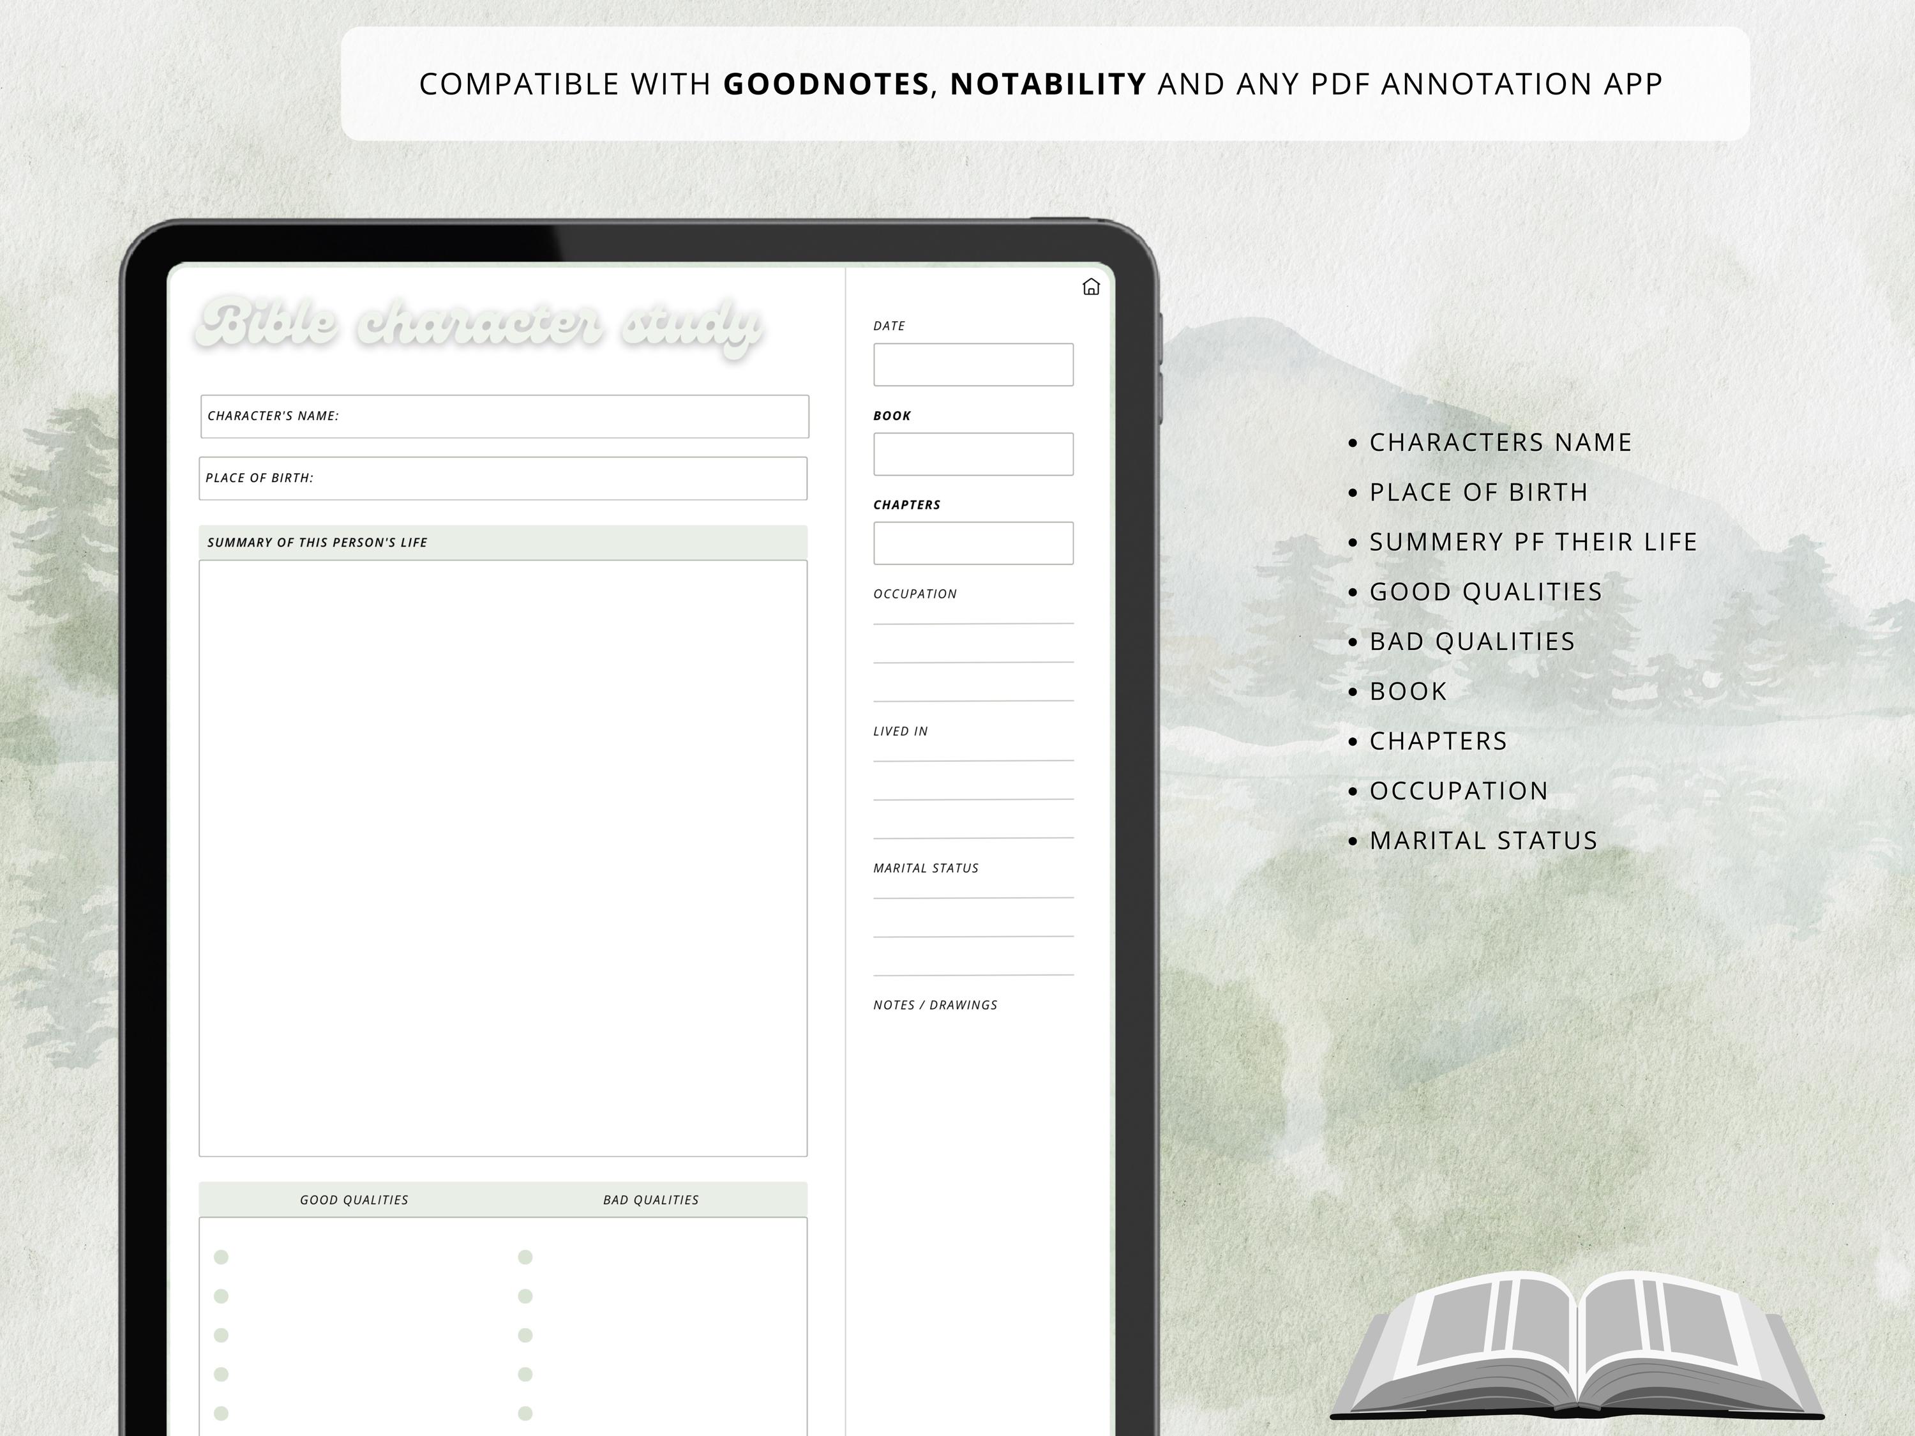Click the open book illustration
The height and width of the screenshot is (1436, 1915).
1577,1344
